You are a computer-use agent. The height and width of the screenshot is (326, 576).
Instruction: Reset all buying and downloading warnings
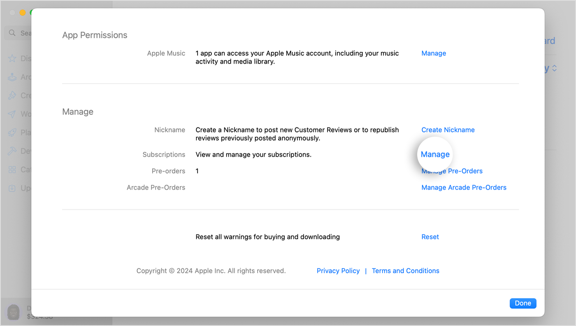click(x=430, y=237)
